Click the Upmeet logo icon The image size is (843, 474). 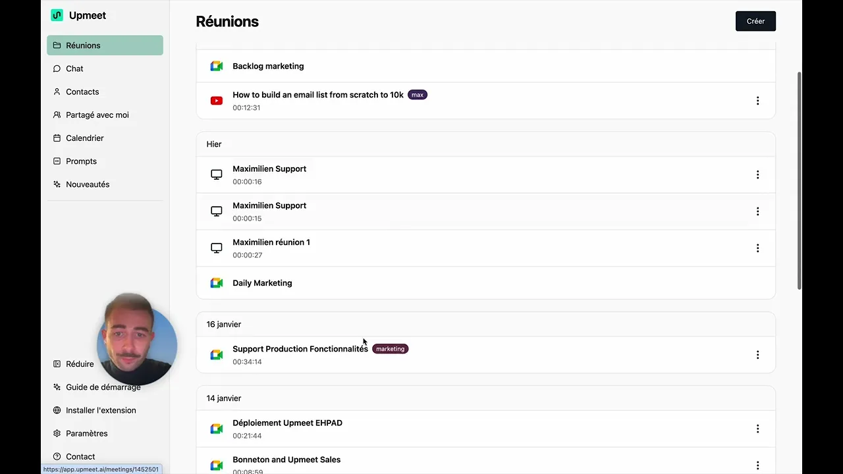[57, 15]
